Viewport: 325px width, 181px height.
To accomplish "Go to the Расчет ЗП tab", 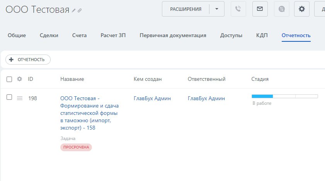I will point(113,36).
